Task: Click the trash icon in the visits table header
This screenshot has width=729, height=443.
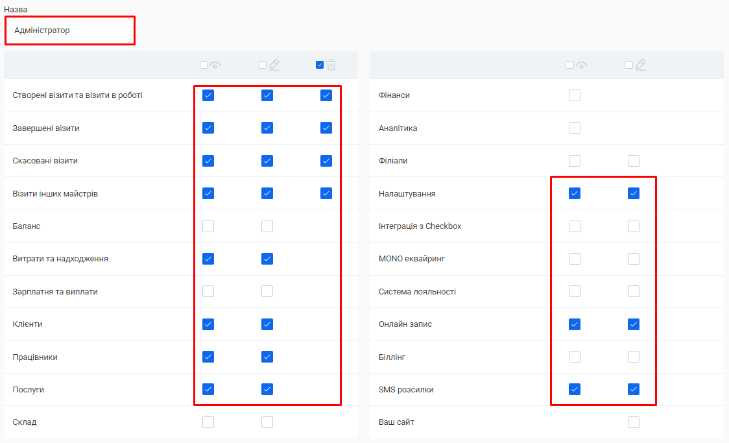Action: point(331,65)
